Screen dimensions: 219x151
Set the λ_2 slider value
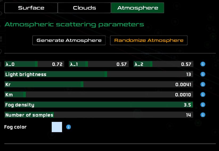[x=163, y=64]
